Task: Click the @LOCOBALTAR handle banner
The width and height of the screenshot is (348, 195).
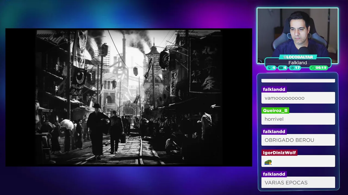Action: coord(298,57)
